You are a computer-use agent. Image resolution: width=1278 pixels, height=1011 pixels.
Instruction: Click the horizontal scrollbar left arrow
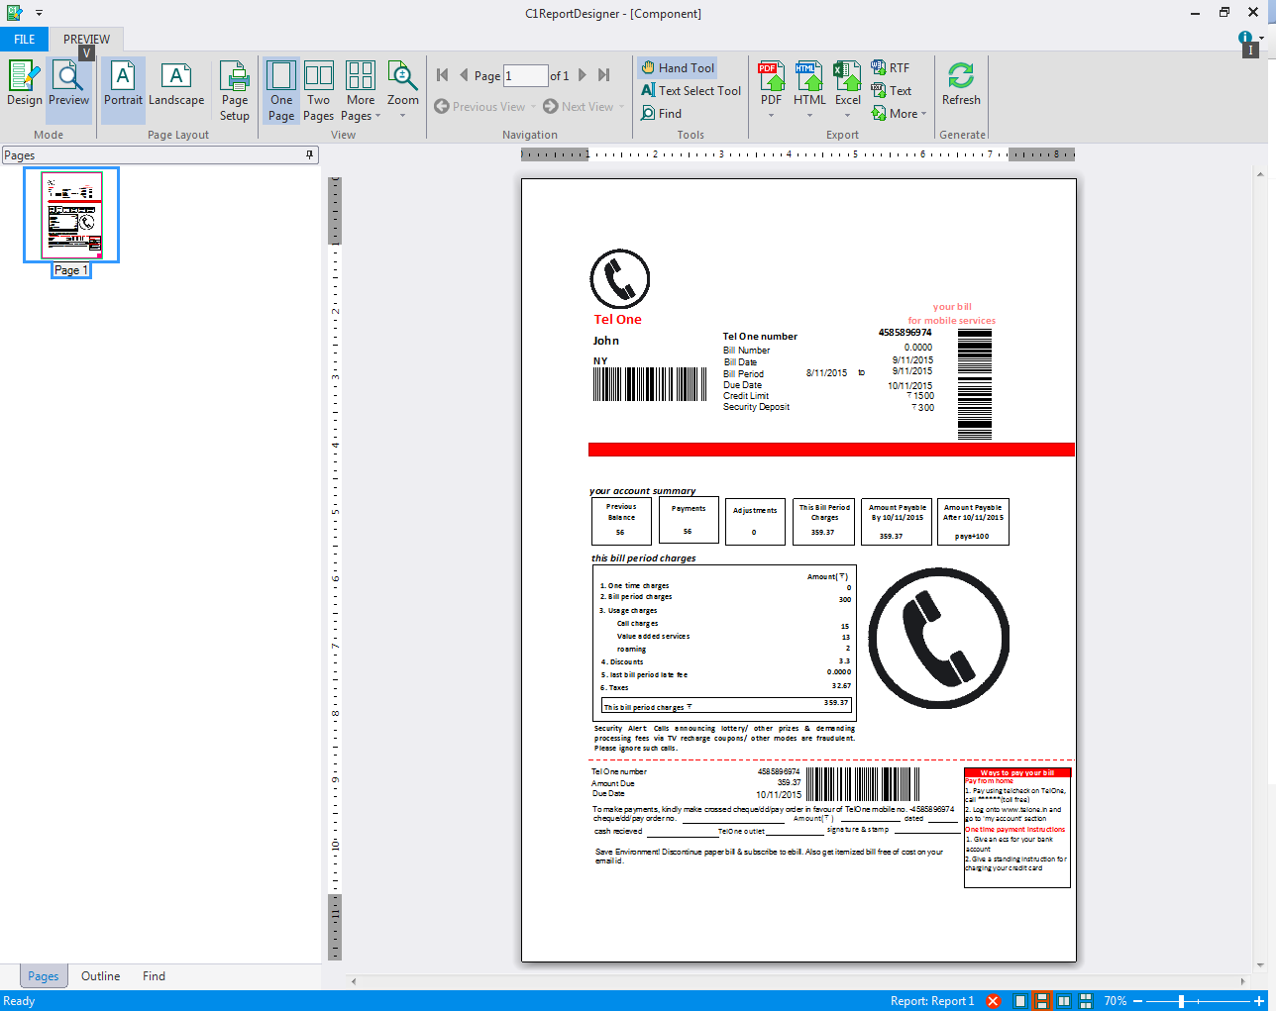[x=354, y=981]
